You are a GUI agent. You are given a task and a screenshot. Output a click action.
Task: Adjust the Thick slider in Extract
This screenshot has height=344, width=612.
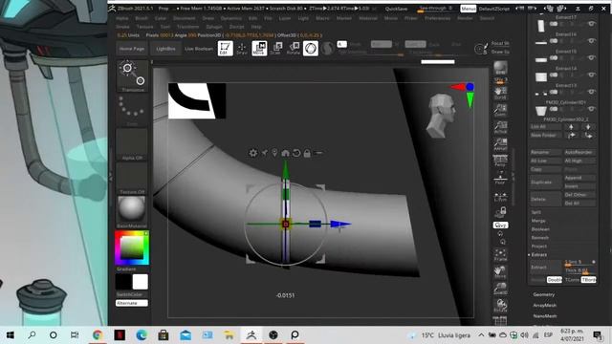coord(579,271)
